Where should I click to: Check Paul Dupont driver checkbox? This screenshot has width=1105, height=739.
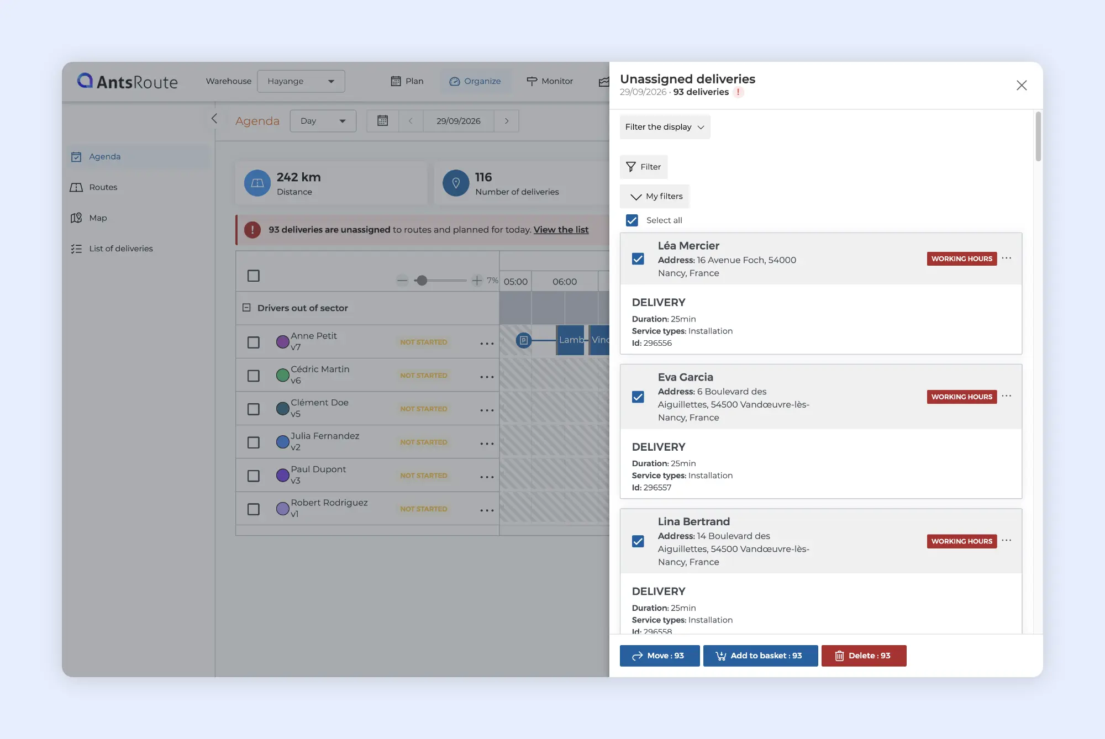pyautogui.click(x=254, y=476)
